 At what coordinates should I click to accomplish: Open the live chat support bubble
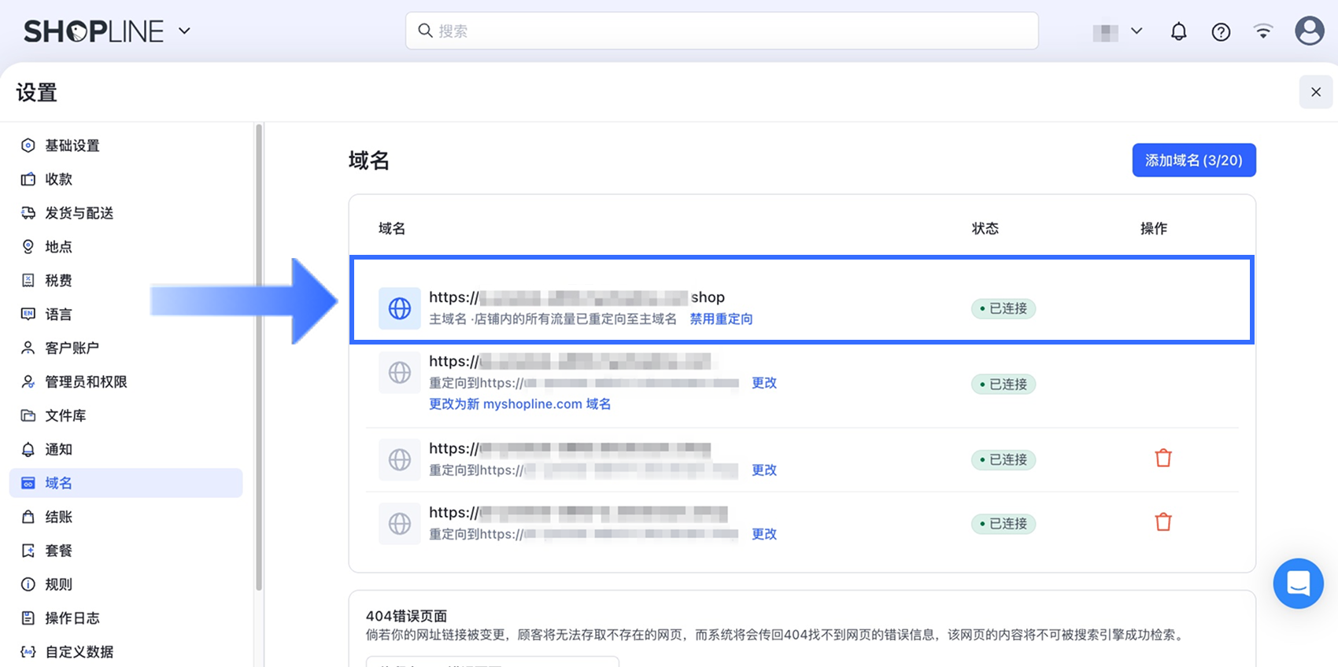point(1298,584)
